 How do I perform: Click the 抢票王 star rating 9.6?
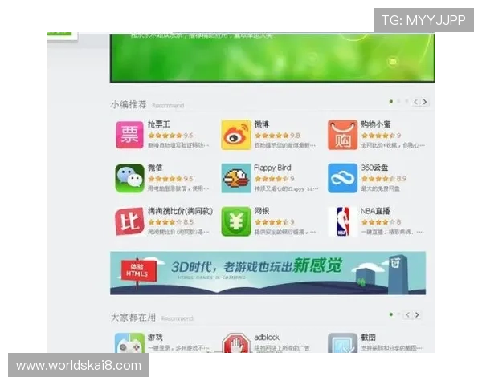pos(170,136)
